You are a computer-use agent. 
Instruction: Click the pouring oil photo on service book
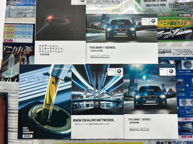click(45, 102)
